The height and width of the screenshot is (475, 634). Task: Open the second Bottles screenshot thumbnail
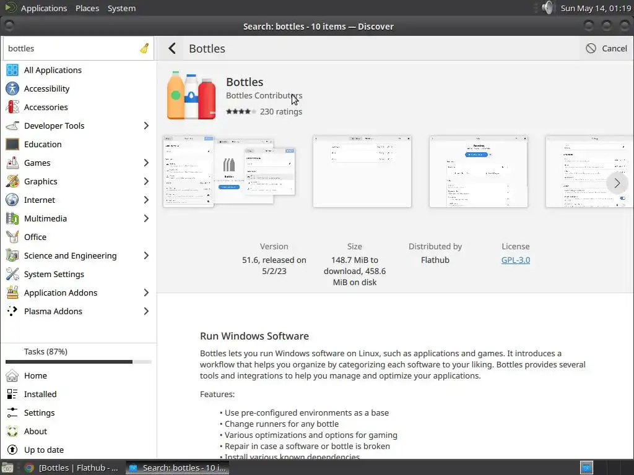tap(362, 171)
